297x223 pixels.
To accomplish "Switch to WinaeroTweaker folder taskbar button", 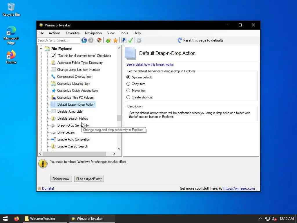I will click(x=45, y=219).
